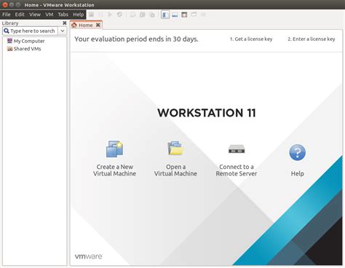Click the Create a New Virtual Machine icon
Image resolution: width=345 pixels, height=268 pixels.
115,149
